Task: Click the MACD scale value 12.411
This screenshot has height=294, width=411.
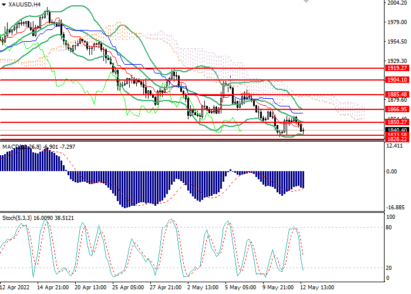Action: pos(396,145)
